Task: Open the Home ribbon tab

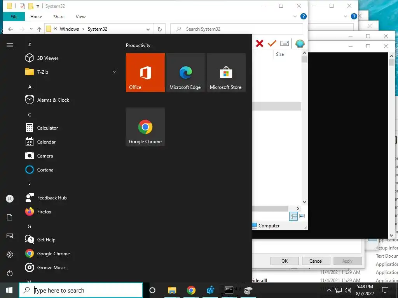Action: [x=36, y=17]
